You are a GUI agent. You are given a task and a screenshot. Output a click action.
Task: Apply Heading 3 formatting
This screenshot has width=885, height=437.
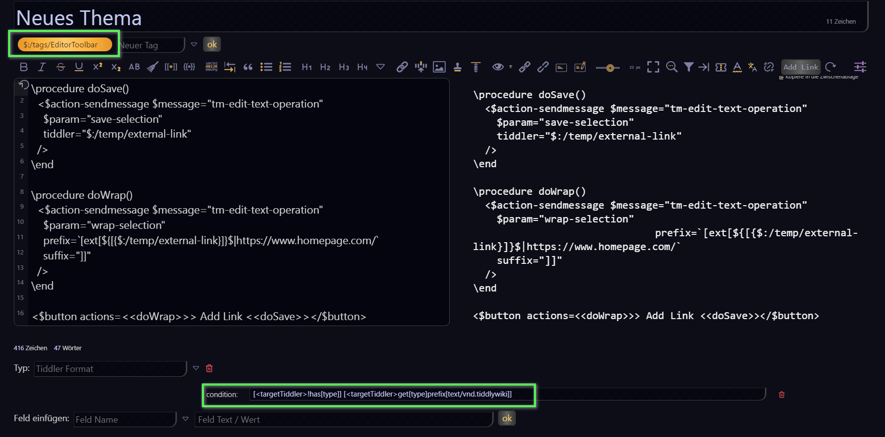[344, 67]
